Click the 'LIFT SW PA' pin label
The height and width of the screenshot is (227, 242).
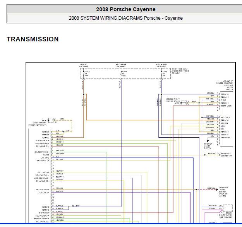tap(44, 193)
